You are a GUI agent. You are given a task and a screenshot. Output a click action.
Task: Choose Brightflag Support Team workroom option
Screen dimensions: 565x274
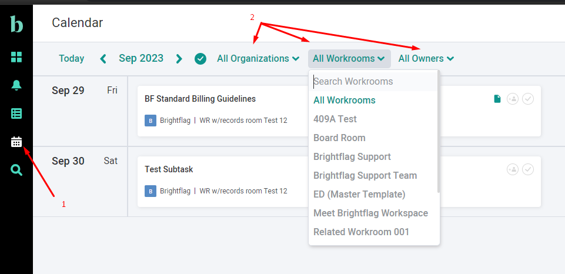coord(365,175)
